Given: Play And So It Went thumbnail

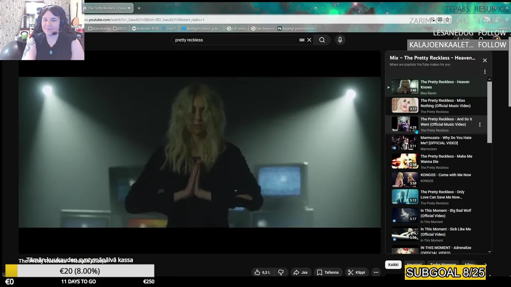Looking at the screenshot, I should click(x=405, y=124).
